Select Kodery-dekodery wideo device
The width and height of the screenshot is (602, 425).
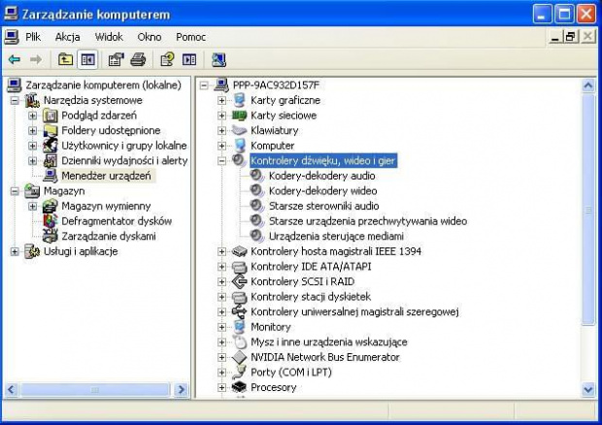[323, 191]
